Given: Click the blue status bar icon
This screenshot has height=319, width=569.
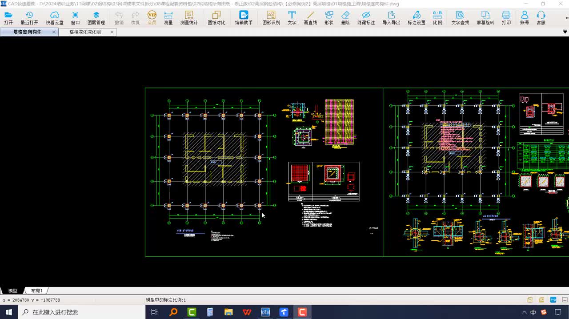Looking at the screenshot, I should 553,300.
